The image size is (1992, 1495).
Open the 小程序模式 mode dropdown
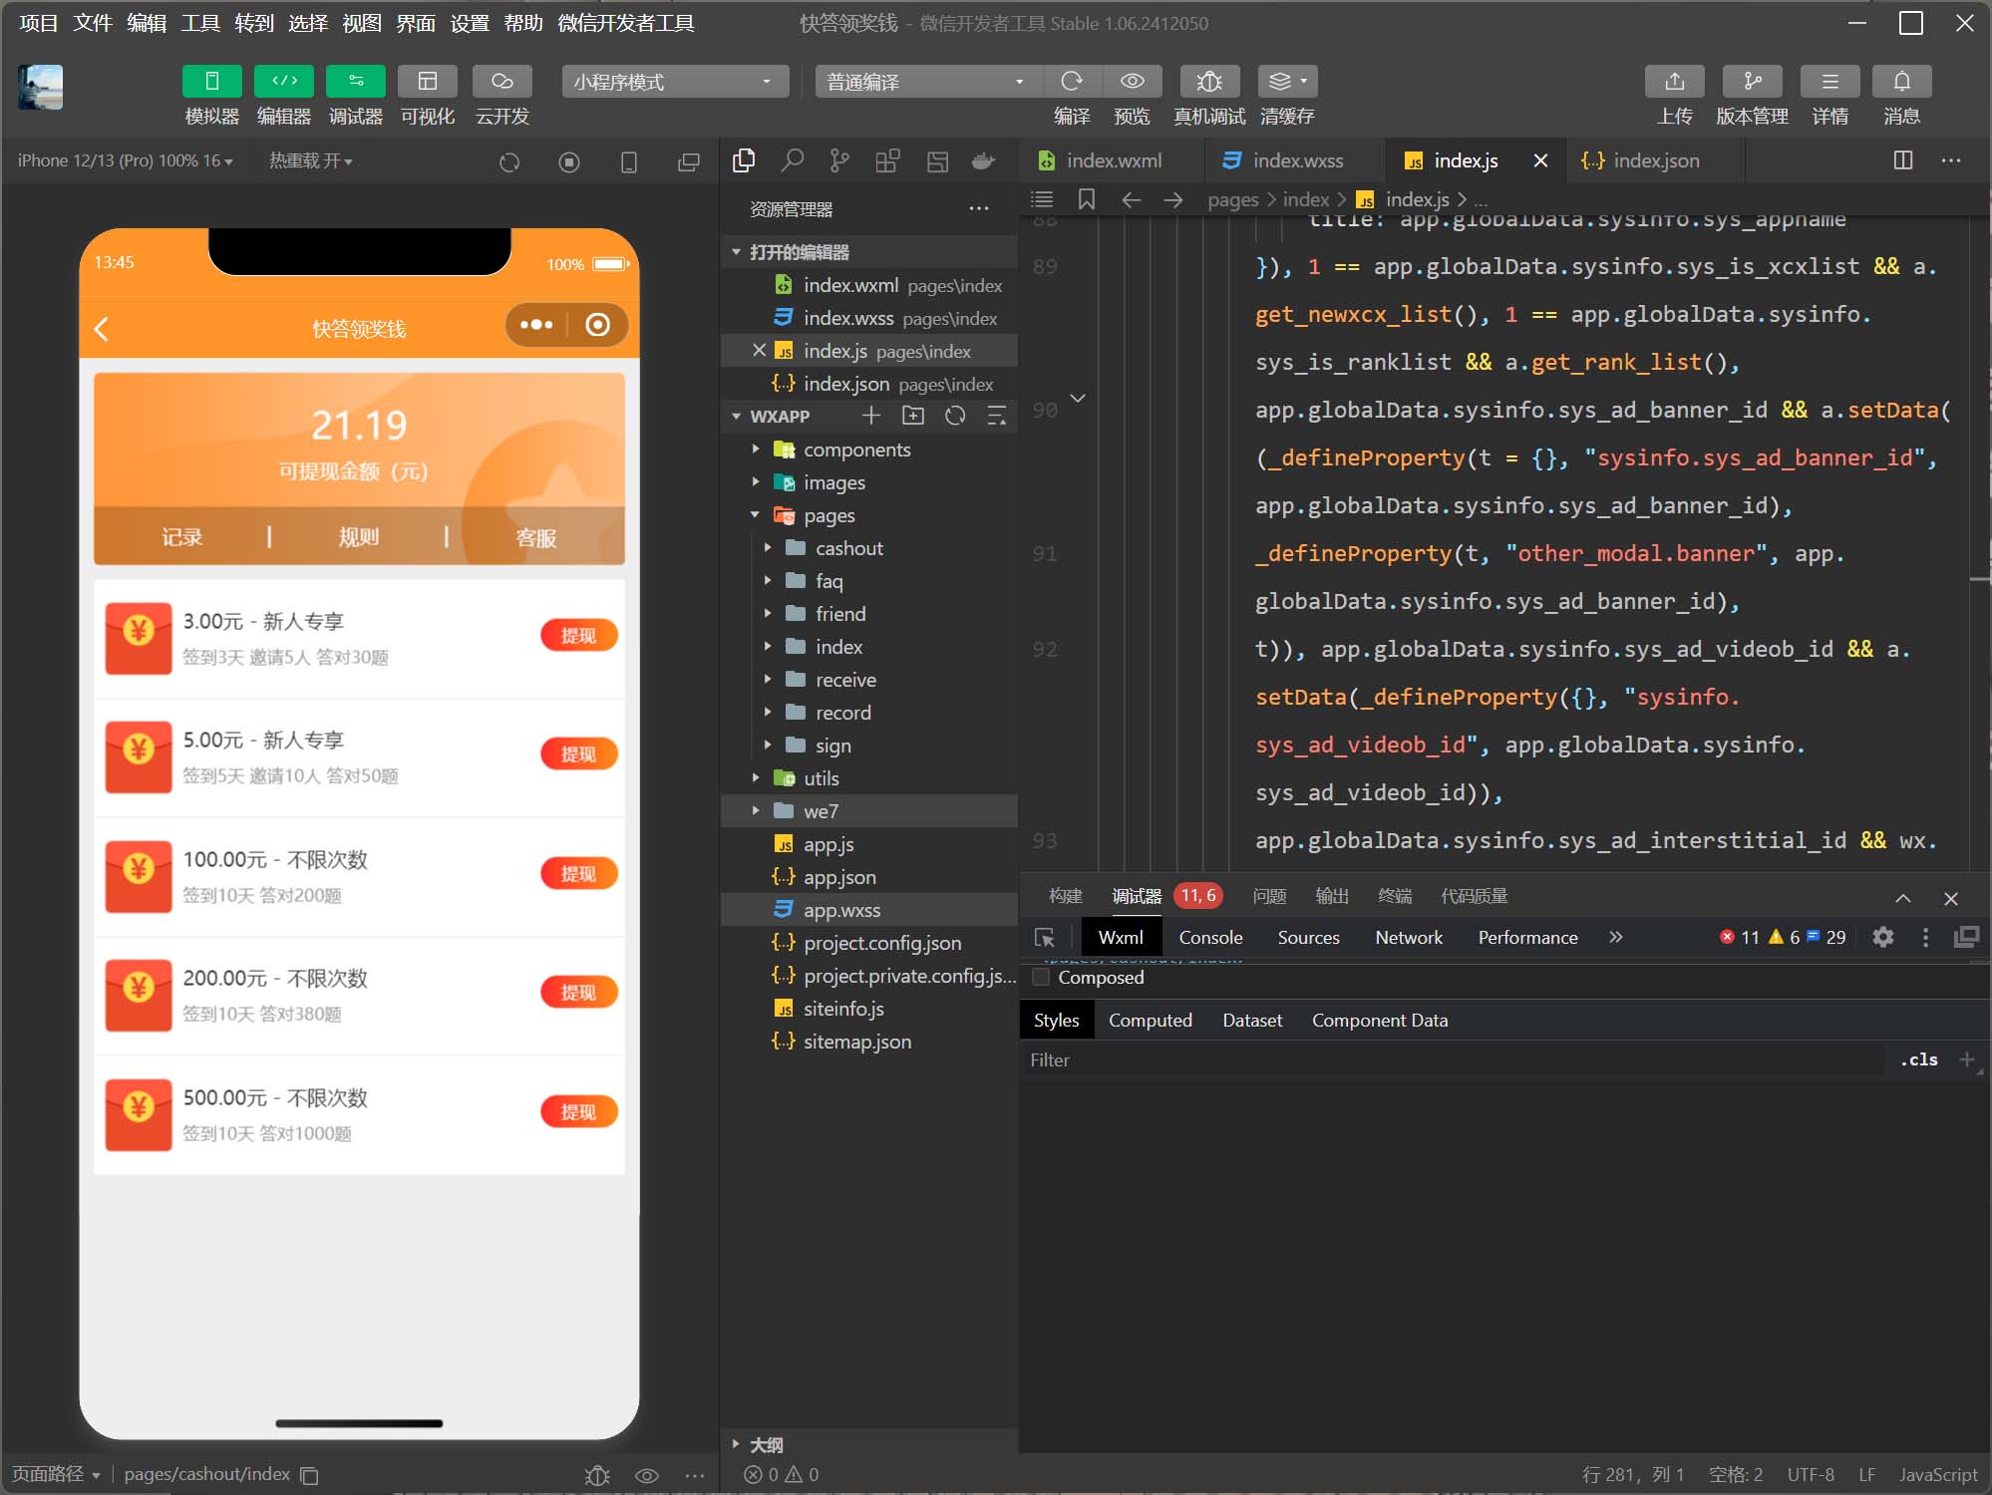tap(675, 82)
